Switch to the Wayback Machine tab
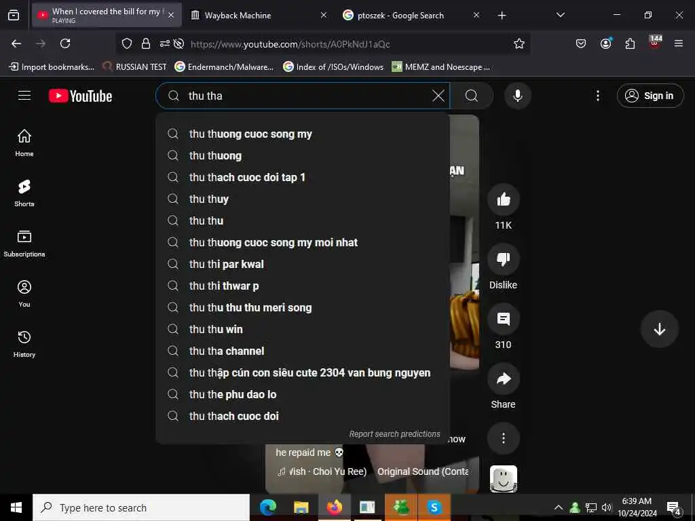The width and height of the screenshot is (695, 521). pyautogui.click(x=259, y=15)
